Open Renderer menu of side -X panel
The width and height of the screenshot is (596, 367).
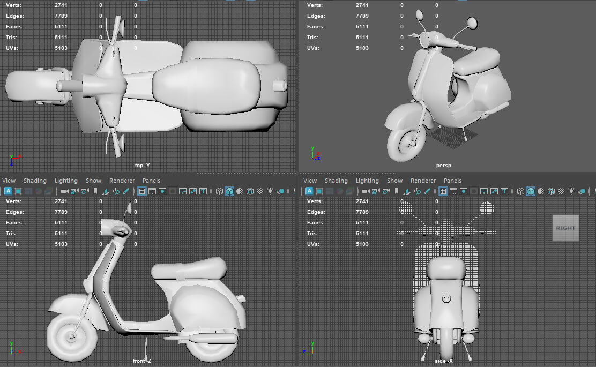click(423, 181)
